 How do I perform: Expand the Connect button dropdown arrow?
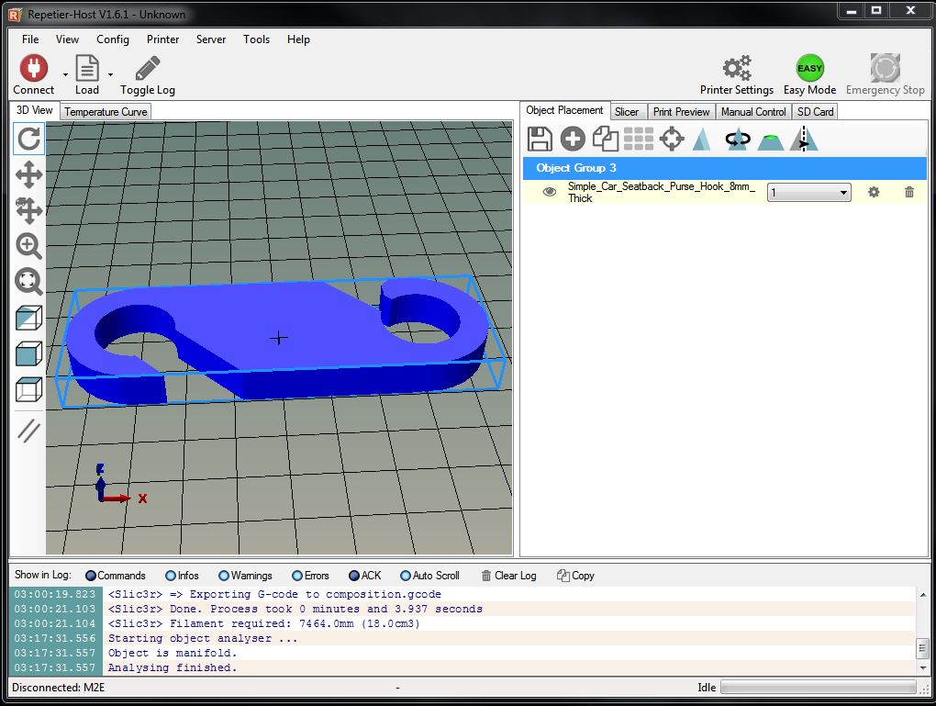click(x=65, y=74)
